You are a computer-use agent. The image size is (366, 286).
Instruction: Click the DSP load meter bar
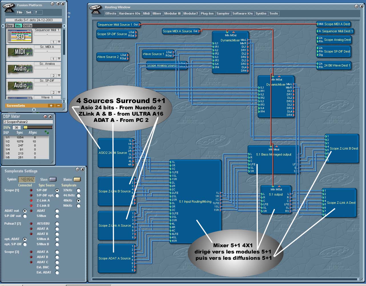[x=38, y=127]
